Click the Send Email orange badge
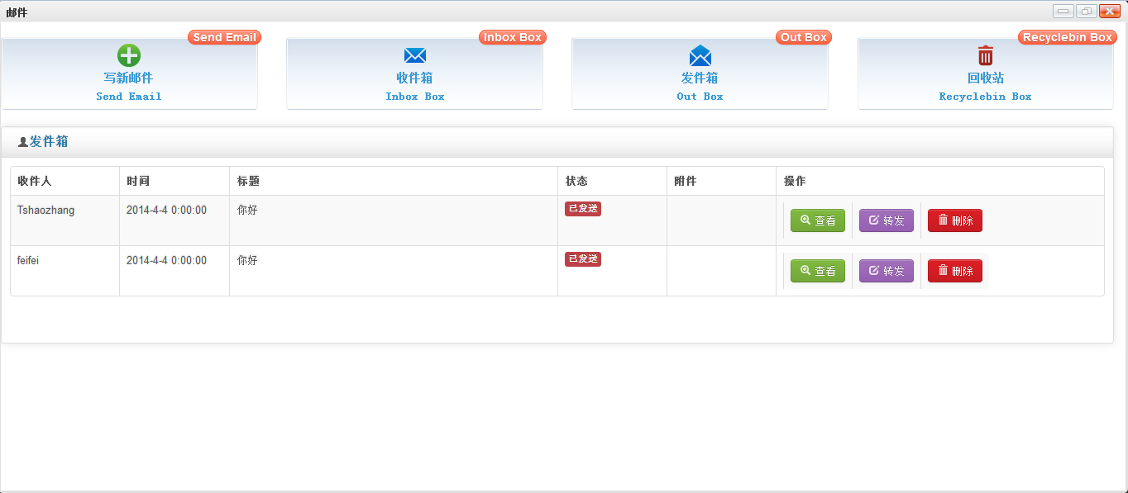 point(224,37)
